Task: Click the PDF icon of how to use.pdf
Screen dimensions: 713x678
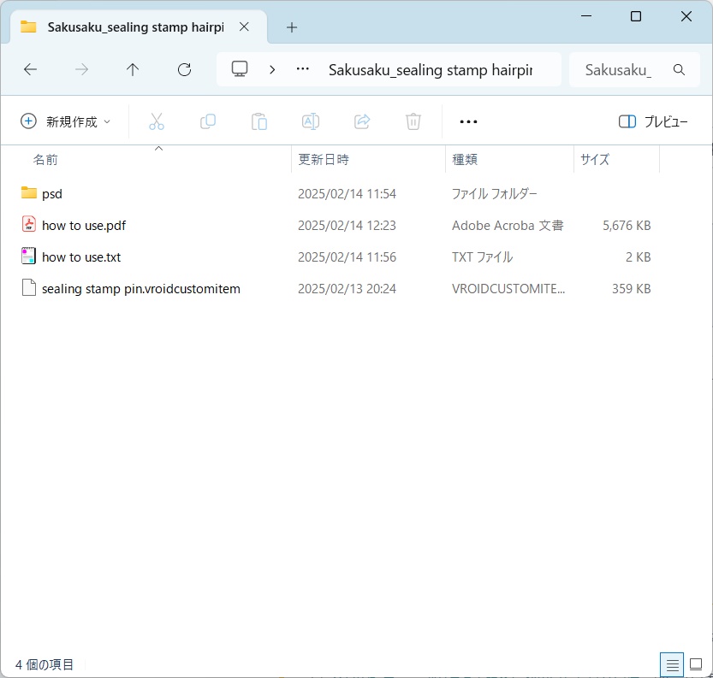Action: [29, 224]
